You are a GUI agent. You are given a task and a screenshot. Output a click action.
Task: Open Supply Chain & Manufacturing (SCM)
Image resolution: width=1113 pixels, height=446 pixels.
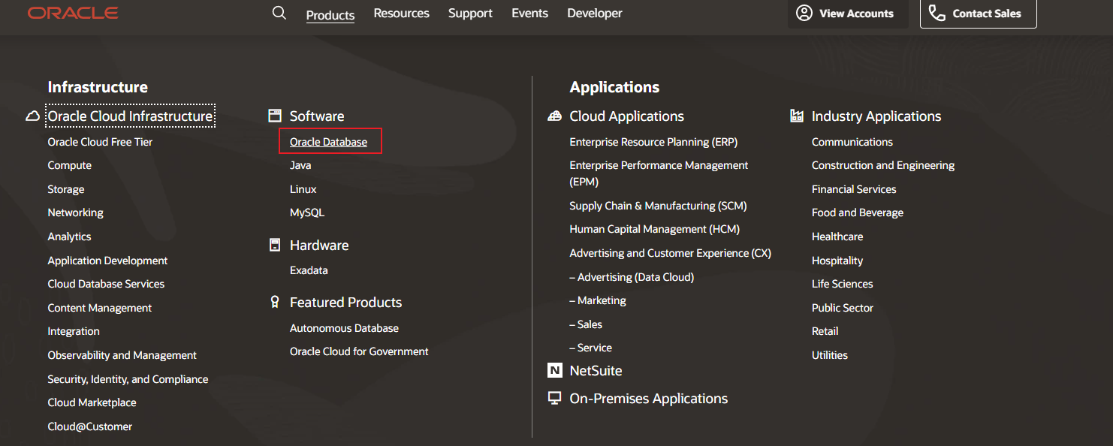659,206
